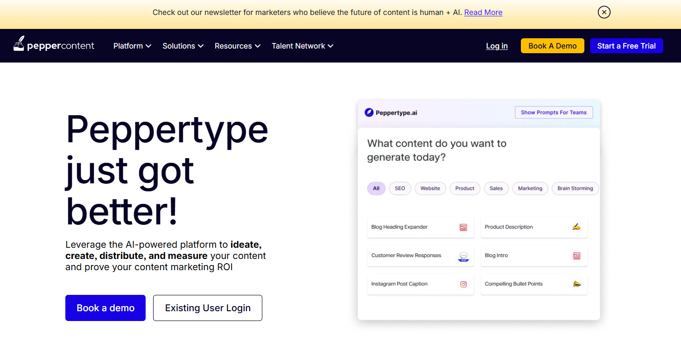This screenshot has width=681, height=349.
Task: Switch to the Website category
Action: click(430, 188)
